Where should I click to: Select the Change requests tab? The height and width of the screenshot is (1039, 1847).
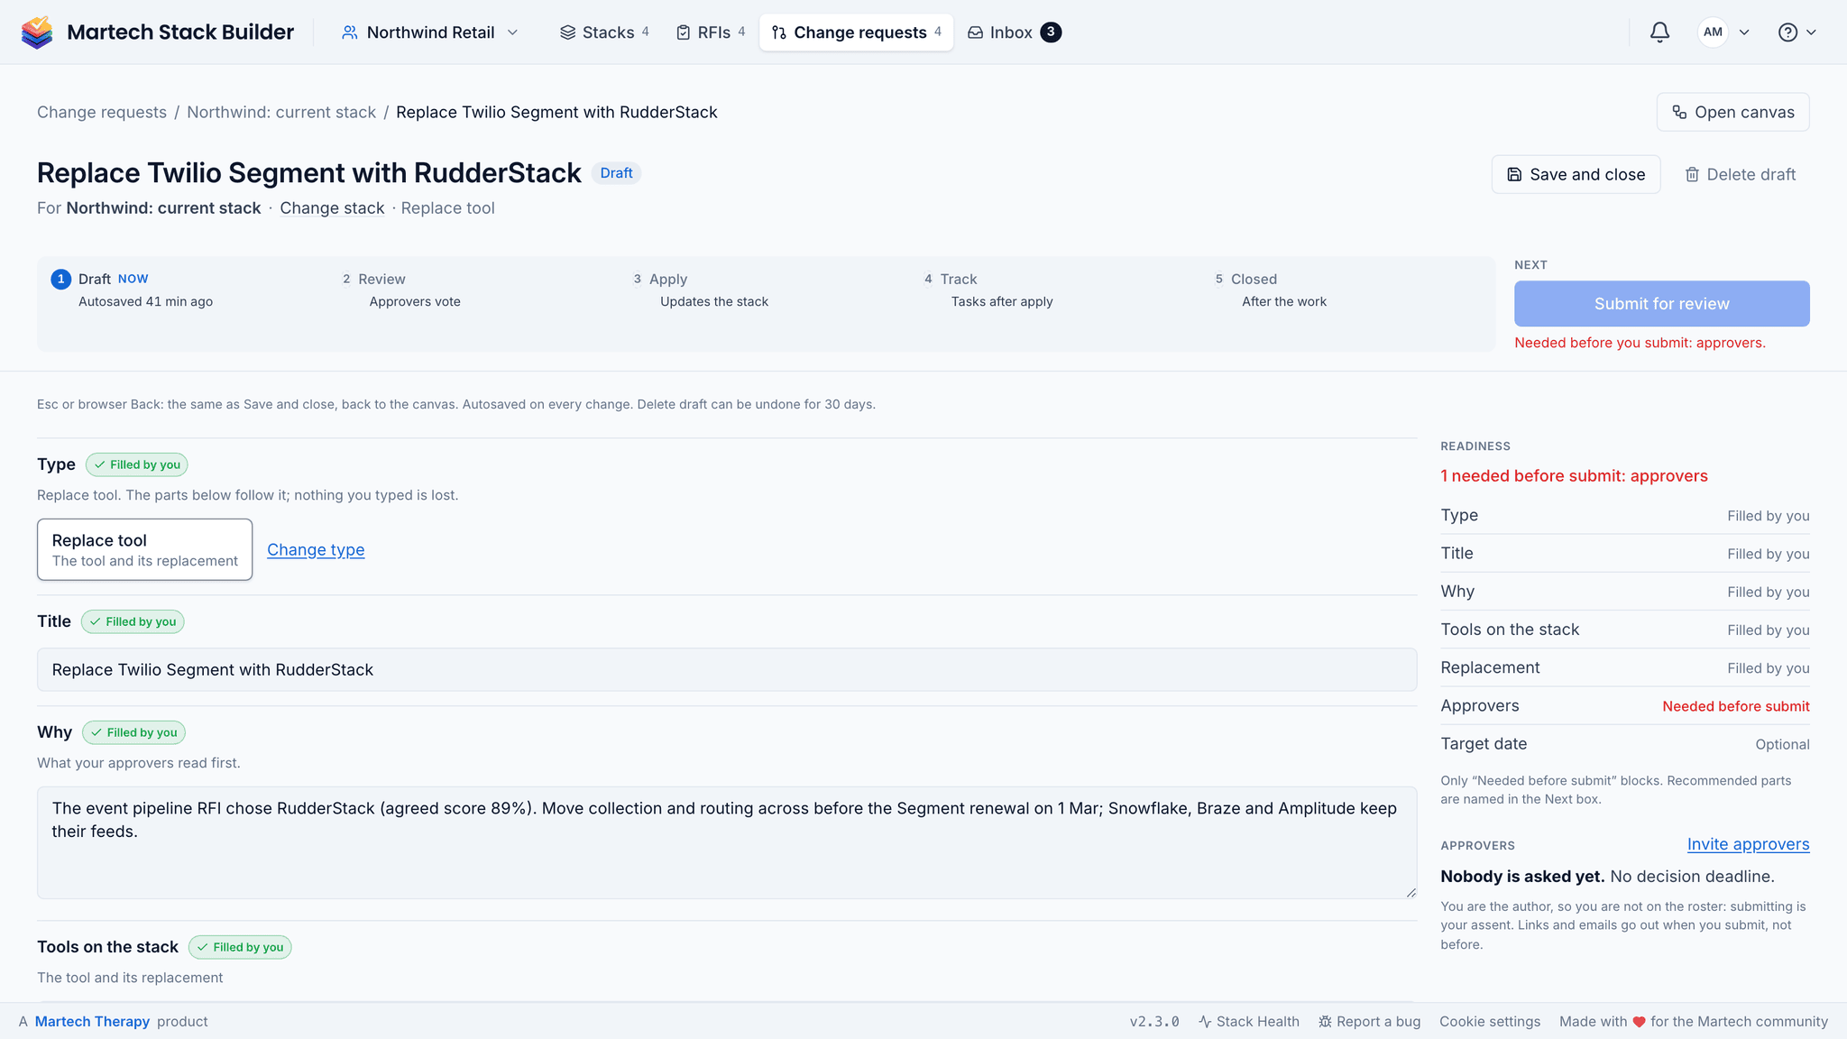click(x=856, y=32)
